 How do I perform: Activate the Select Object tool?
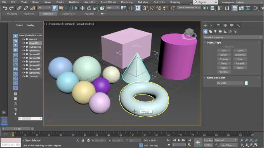[x=55, y=8]
